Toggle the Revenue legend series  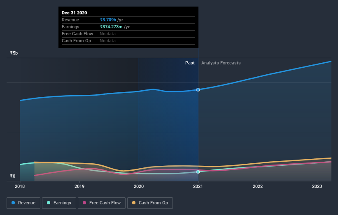click(23, 203)
